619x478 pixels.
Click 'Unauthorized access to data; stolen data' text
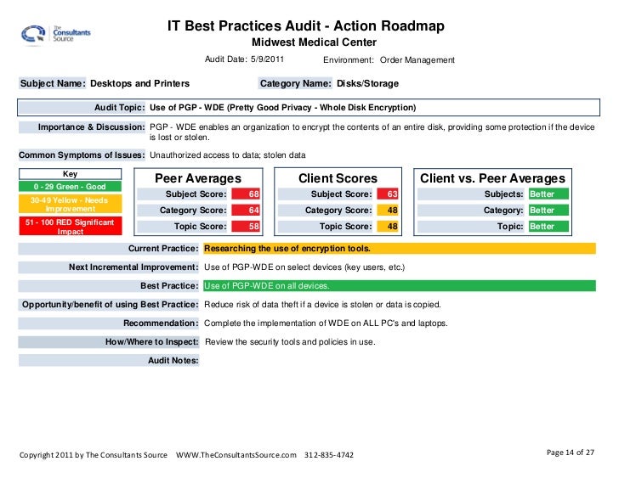(x=227, y=155)
